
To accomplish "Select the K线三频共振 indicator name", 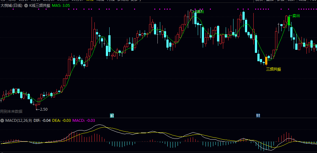I will 40,6.
